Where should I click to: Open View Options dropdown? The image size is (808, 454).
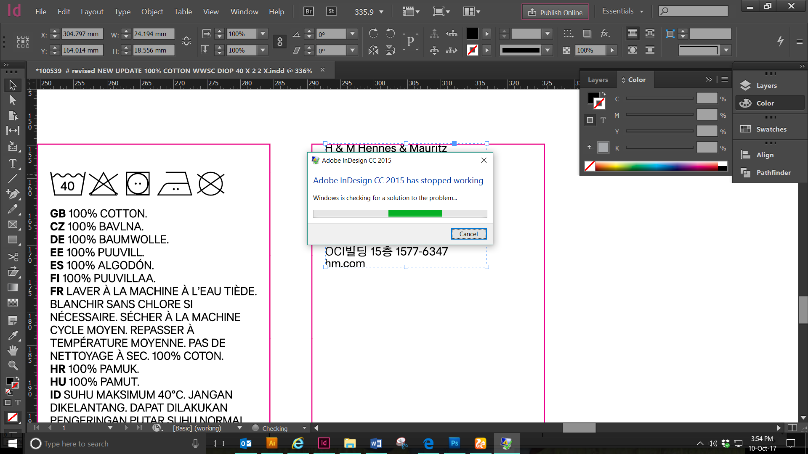pyautogui.click(x=411, y=11)
